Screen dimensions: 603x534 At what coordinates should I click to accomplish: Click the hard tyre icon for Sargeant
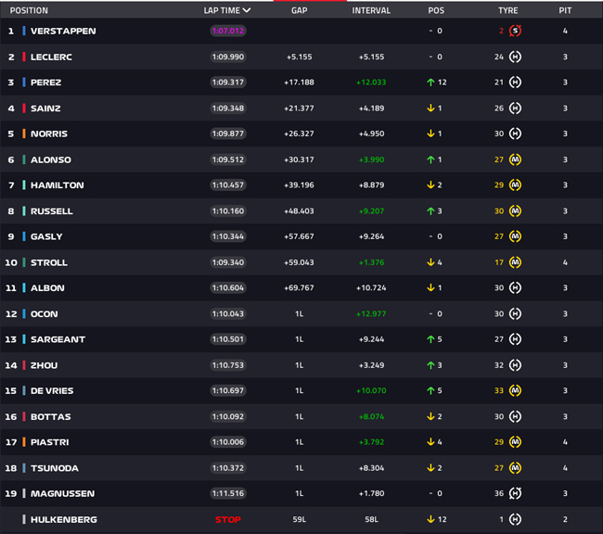515,339
